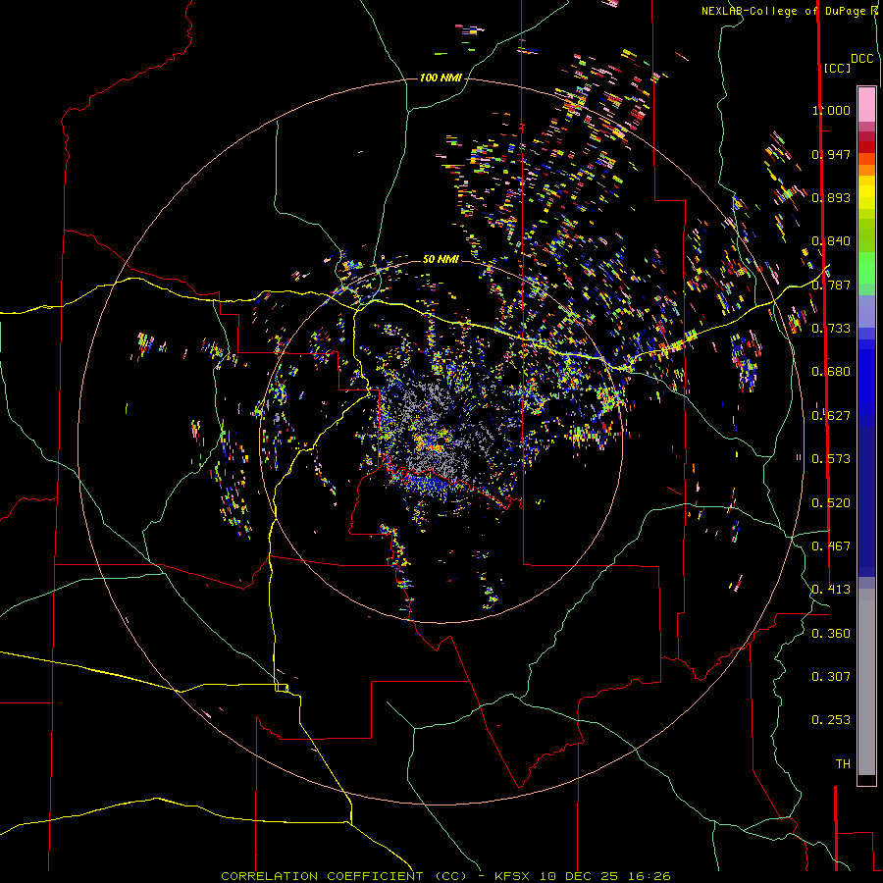Screen dimensions: 883x883
Task: Select the 0.520 legend value
Action: point(831,503)
